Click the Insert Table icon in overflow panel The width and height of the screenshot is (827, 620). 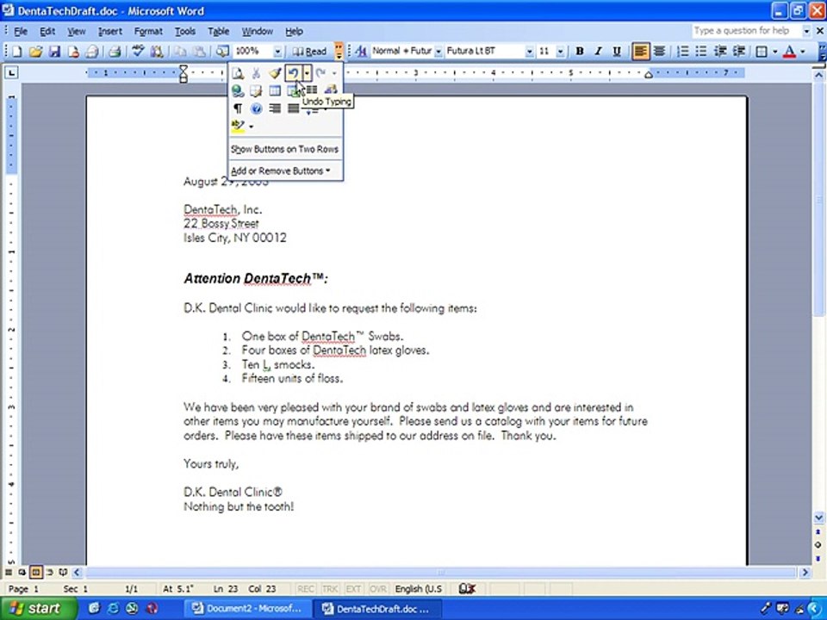coord(275,91)
